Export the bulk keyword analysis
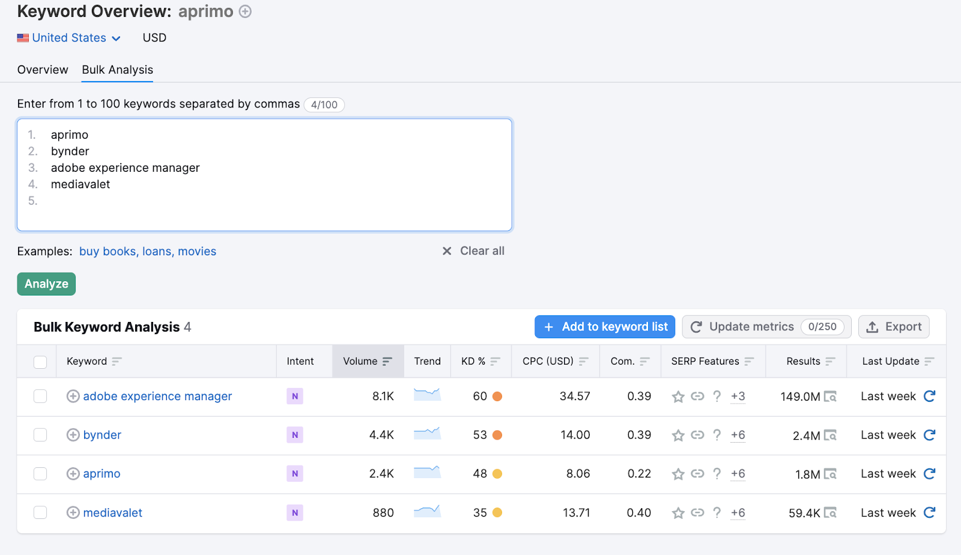 [894, 327]
